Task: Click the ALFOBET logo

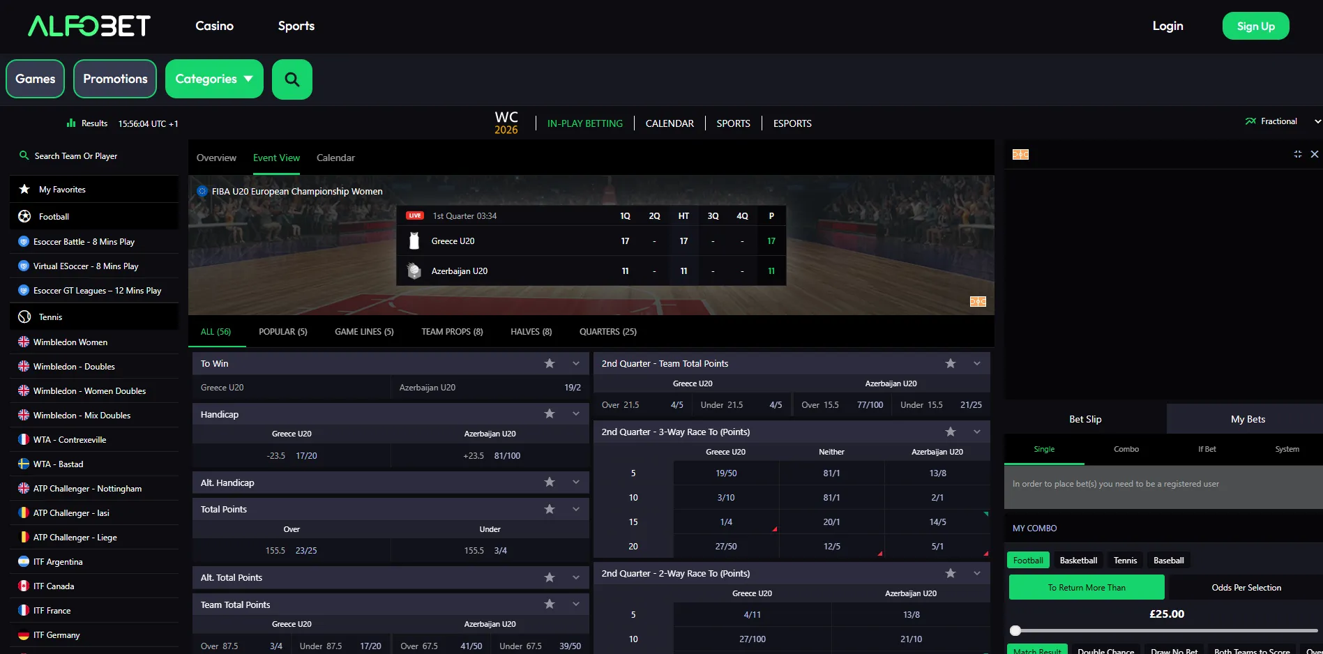Action: [89, 26]
